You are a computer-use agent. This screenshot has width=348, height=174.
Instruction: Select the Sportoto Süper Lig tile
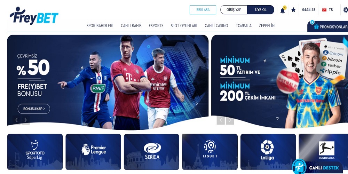(x=35, y=152)
